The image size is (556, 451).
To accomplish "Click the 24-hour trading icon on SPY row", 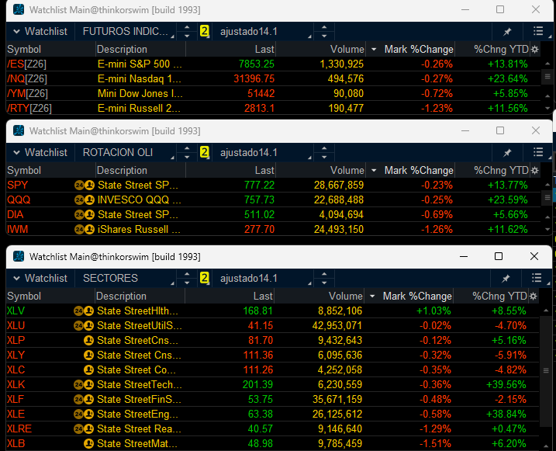I will [79, 186].
